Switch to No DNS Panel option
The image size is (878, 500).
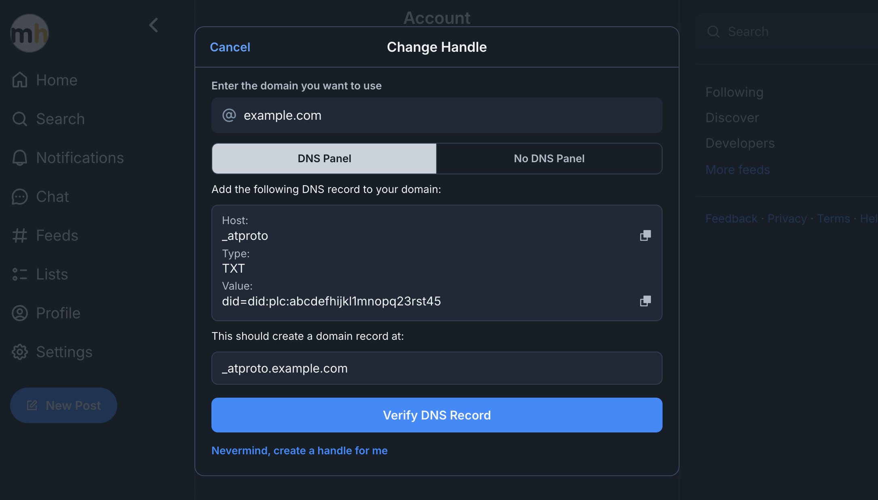coord(549,159)
